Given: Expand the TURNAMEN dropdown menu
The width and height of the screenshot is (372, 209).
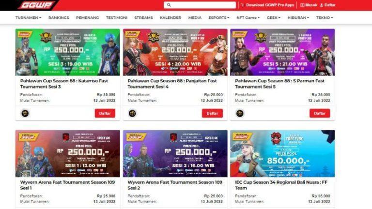Looking at the screenshot, I should coord(28,17).
